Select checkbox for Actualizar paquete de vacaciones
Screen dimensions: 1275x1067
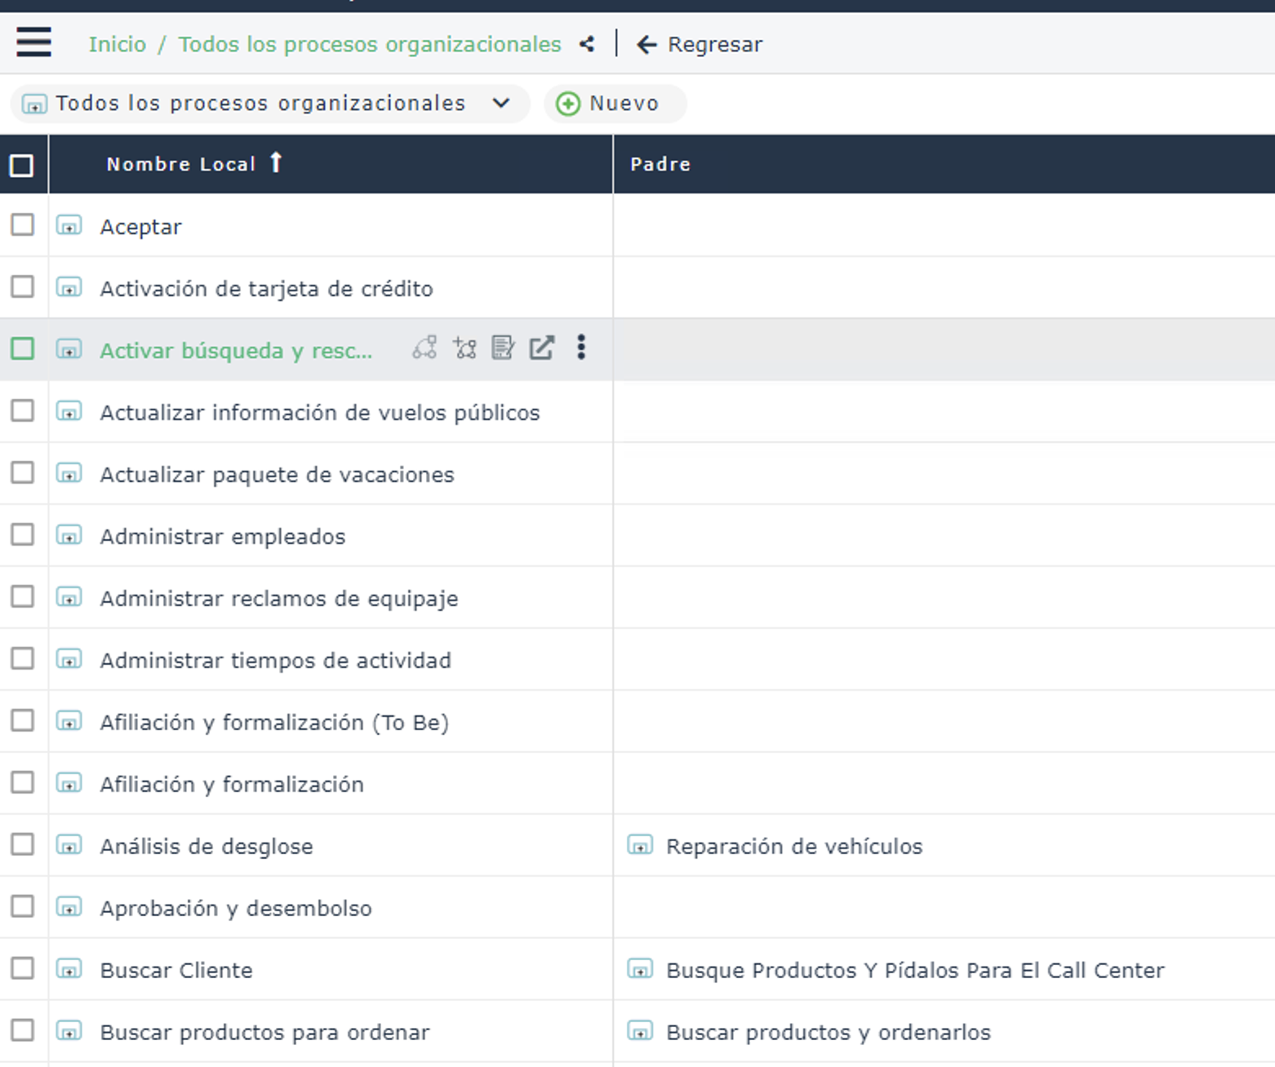(22, 473)
